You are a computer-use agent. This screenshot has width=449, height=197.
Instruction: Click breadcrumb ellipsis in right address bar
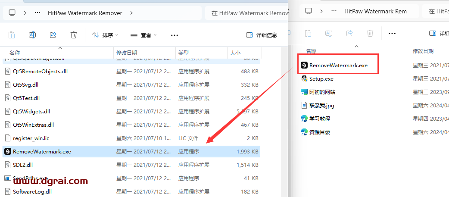pyautogui.click(x=334, y=11)
